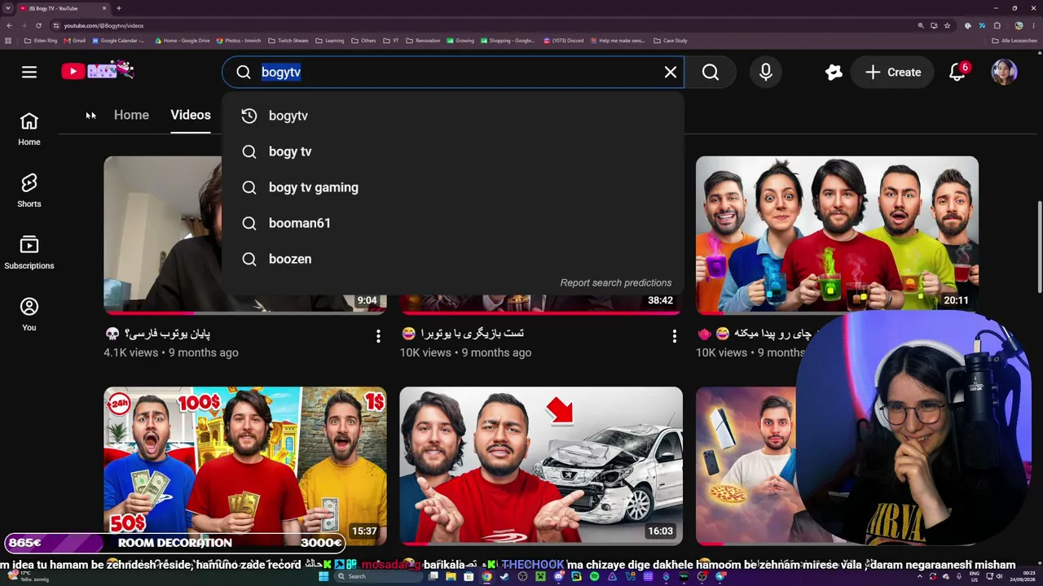Switch to the channel Home tab

[x=131, y=115]
